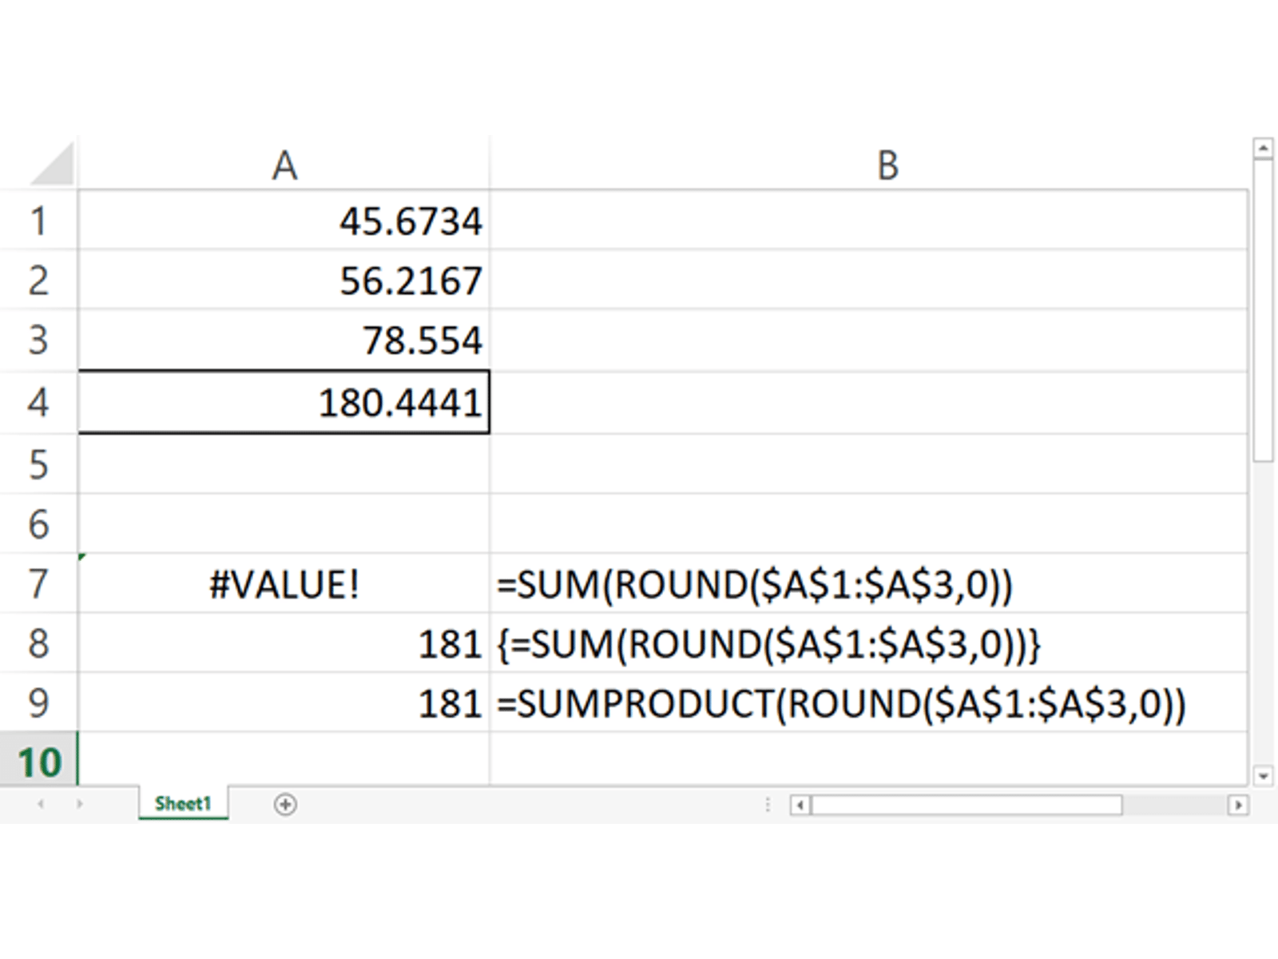
Task: Select the row 5 header
Action: pos(39,464)
